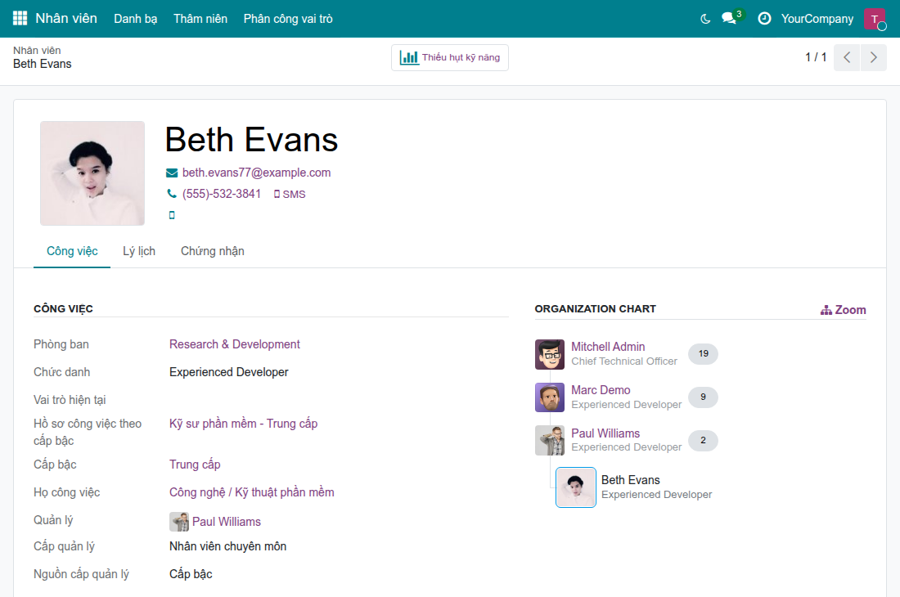This screenshot has width=900, height=597.
Task: Open user avatar menu in navbar
Action: pyautogui.click(x=874, y=19)
